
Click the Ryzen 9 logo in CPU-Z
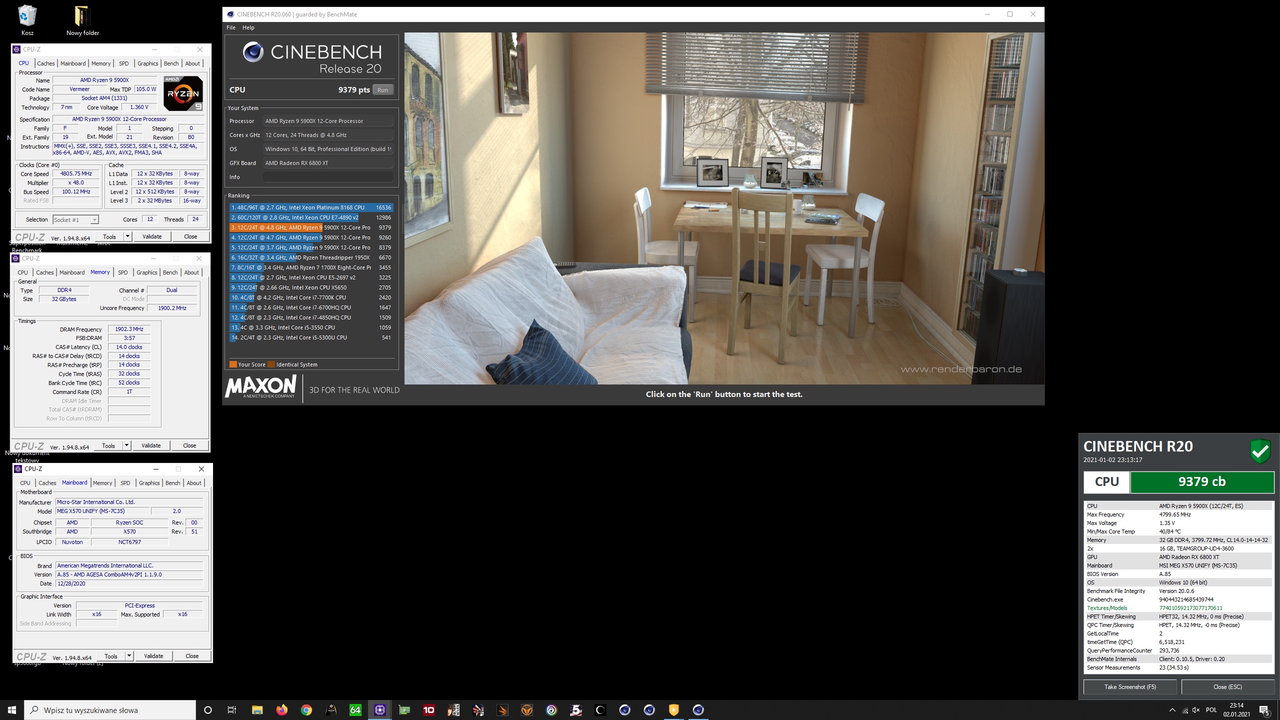click(183, 93)
